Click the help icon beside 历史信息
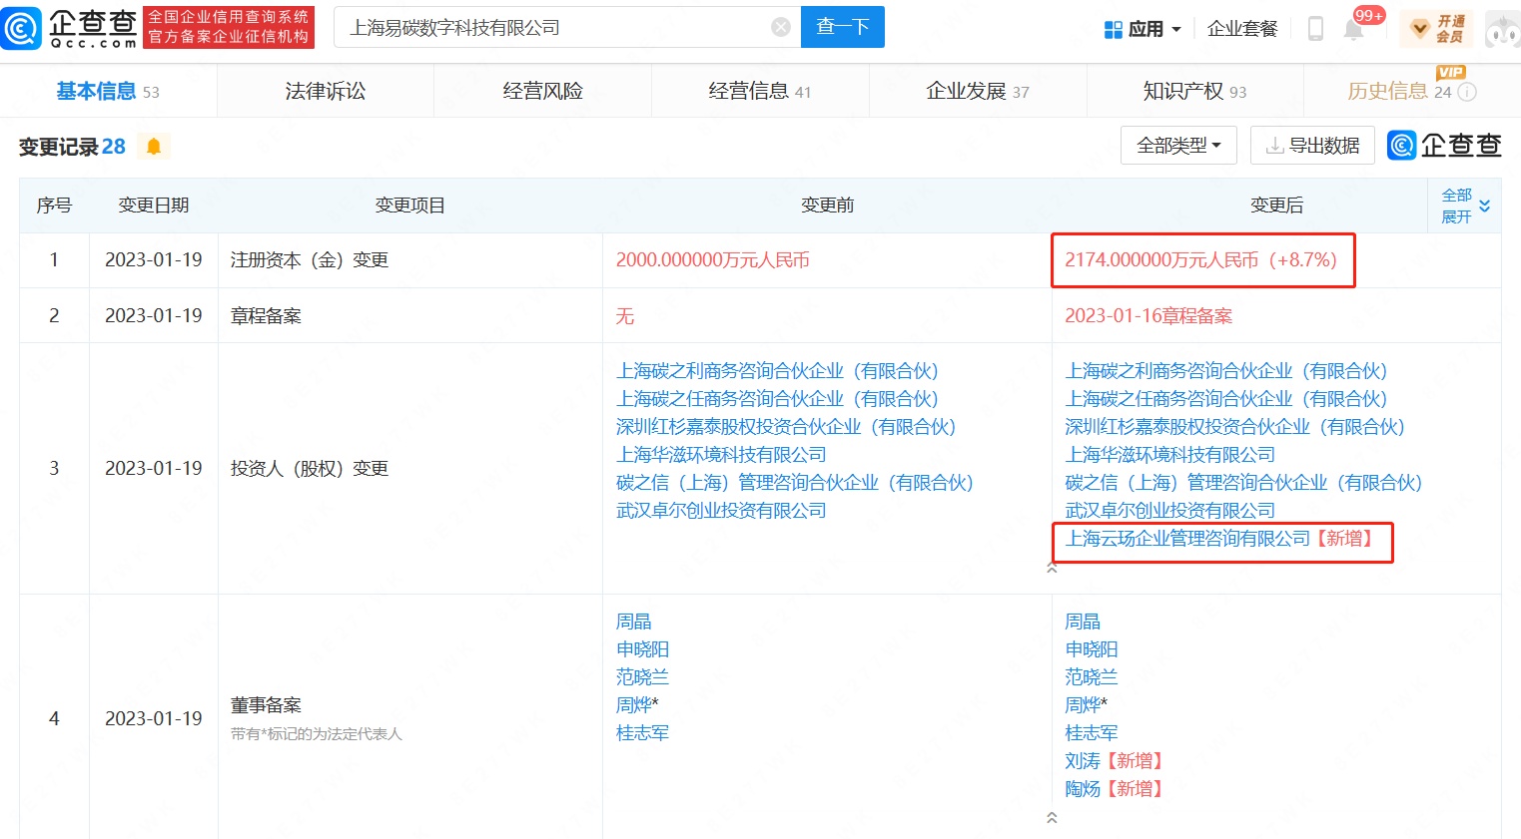Screen dimensions: 1521x839 (1467, 92)
